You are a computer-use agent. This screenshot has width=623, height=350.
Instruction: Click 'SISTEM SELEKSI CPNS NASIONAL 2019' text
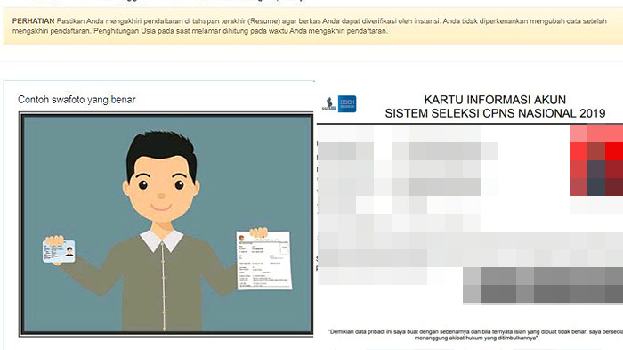(495, 113)
